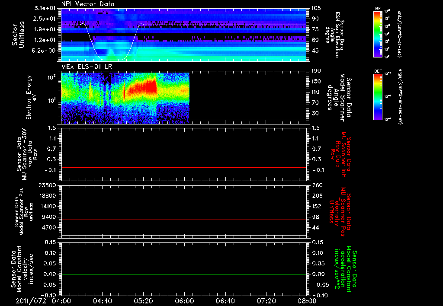Click the 45 degree elevation tick
This screenshot has height=306, width=443.
coord(315,51)
